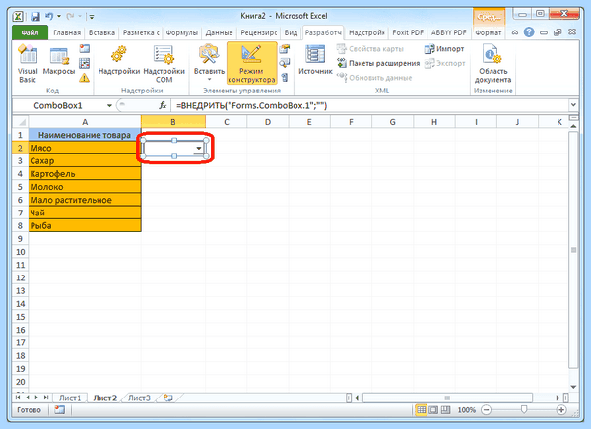
Task: Open the Quick Access Toolbar customize dropdown
Action: point(92,17)
